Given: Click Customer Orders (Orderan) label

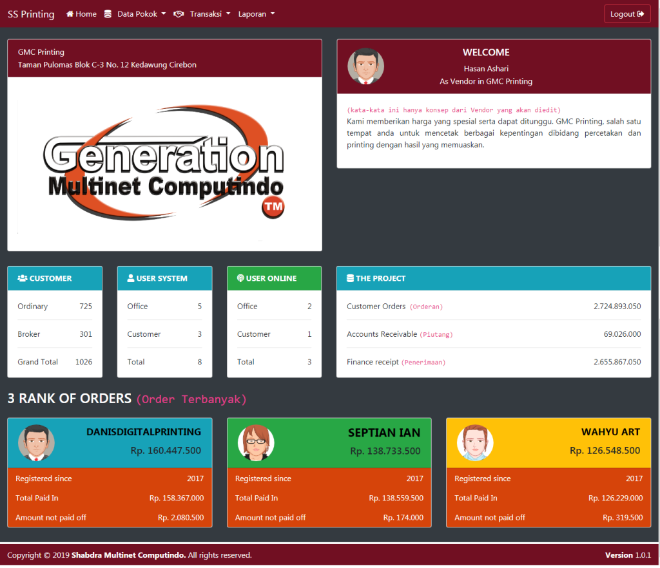Looking at the screenshot, I should tap(395, 307).
